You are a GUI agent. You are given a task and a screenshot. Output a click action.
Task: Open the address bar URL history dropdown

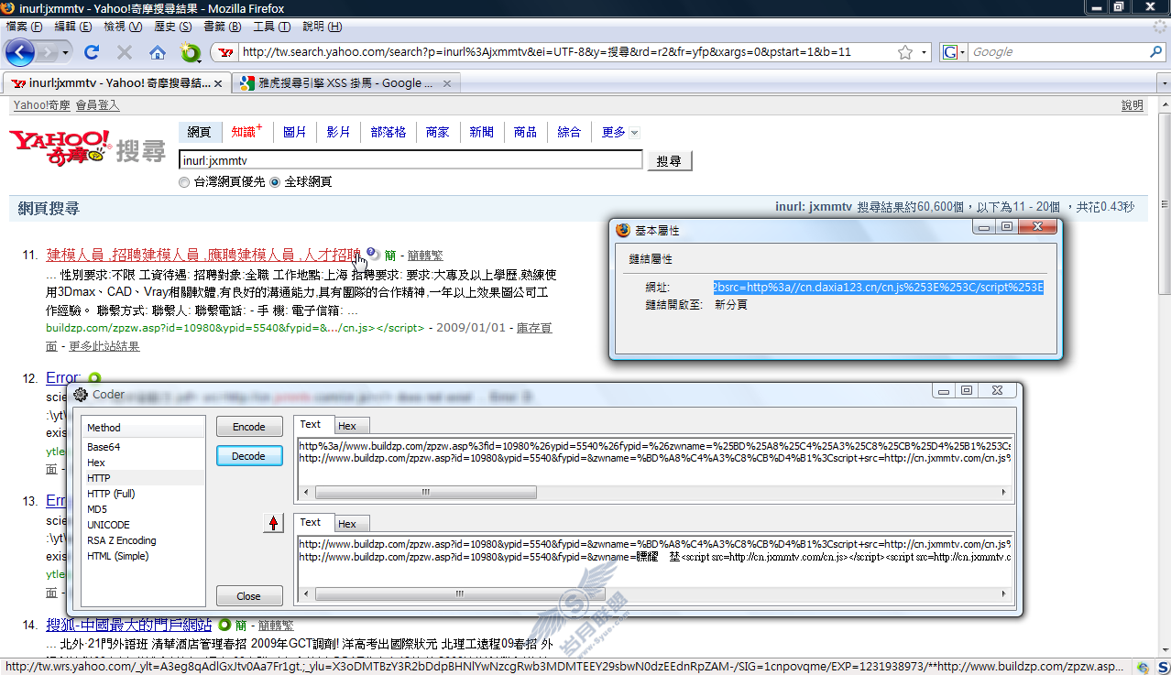pos(925,53)
